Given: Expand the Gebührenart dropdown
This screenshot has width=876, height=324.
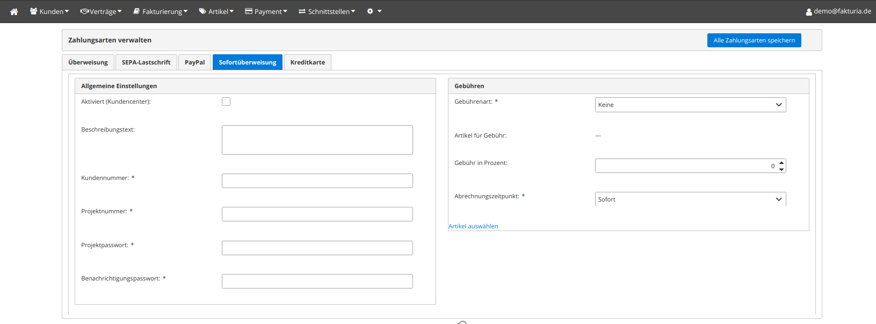Looking at the screenshot, I should coord(690,105).
